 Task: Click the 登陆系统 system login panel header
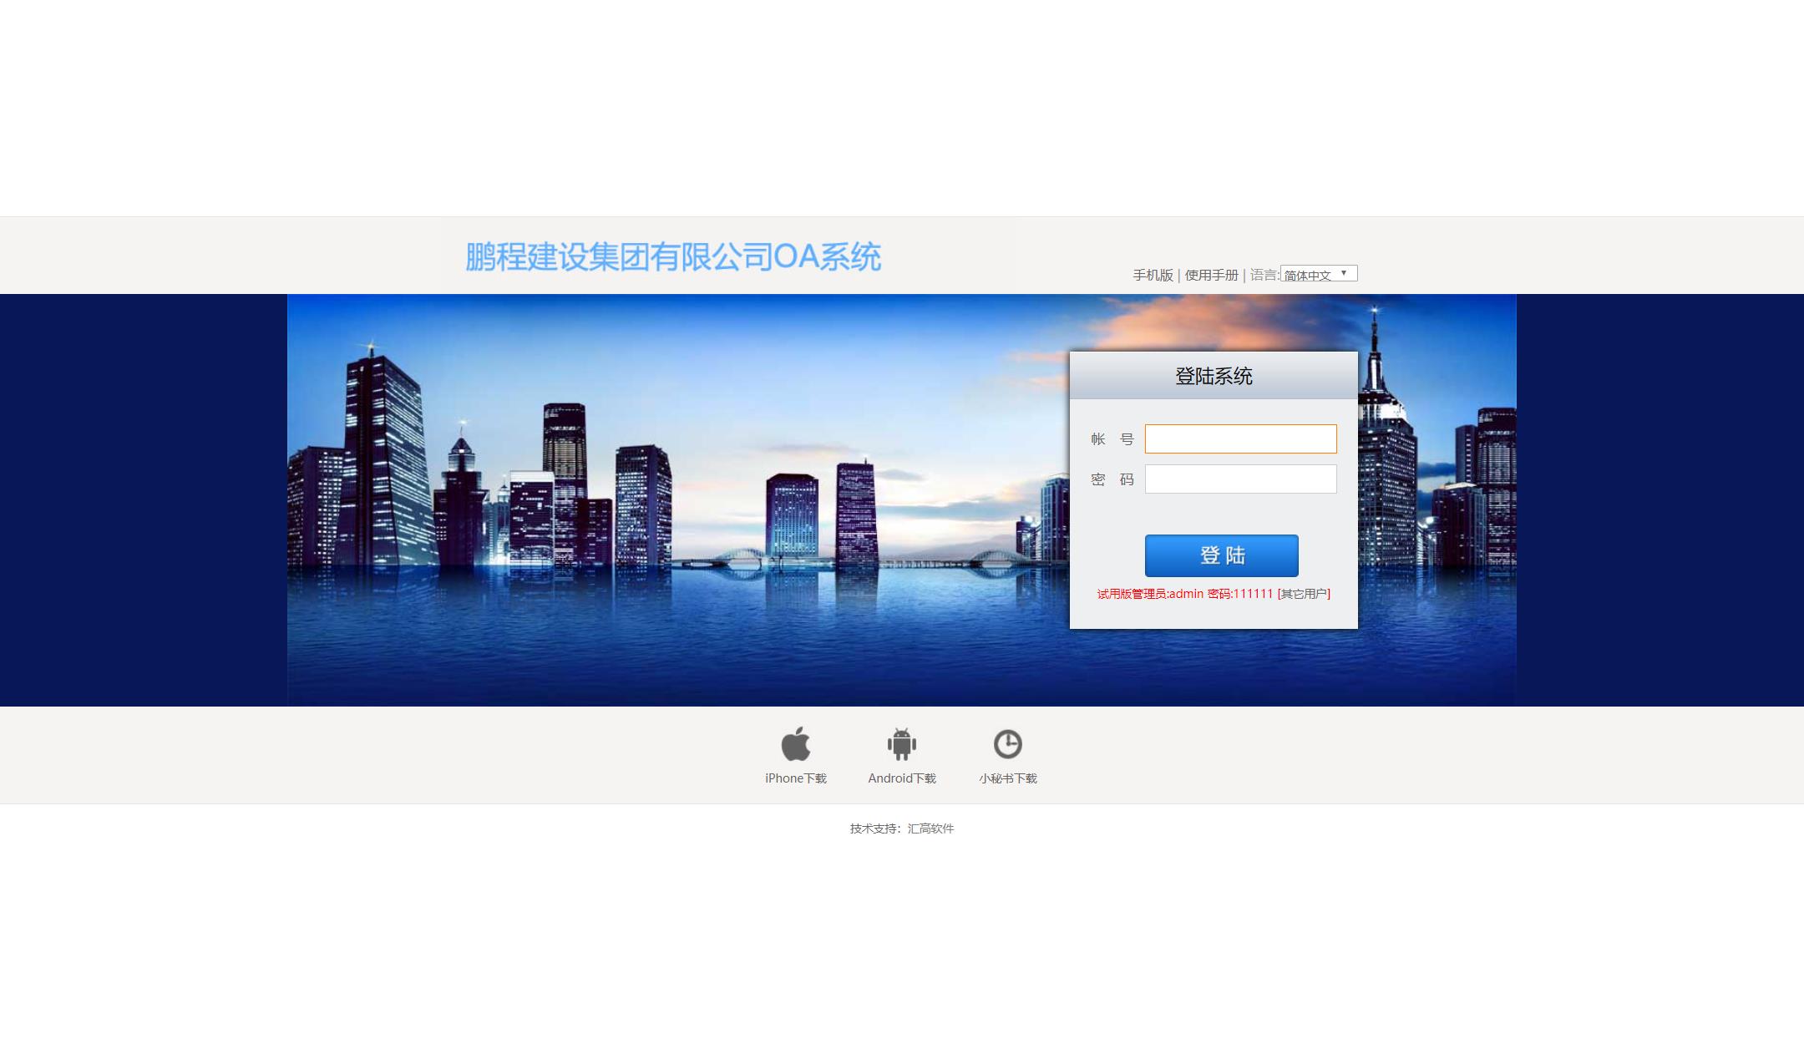[1214, 375]
